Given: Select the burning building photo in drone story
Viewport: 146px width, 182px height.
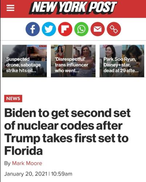Looking at the screenshot, I should click(x=37, y=53).
